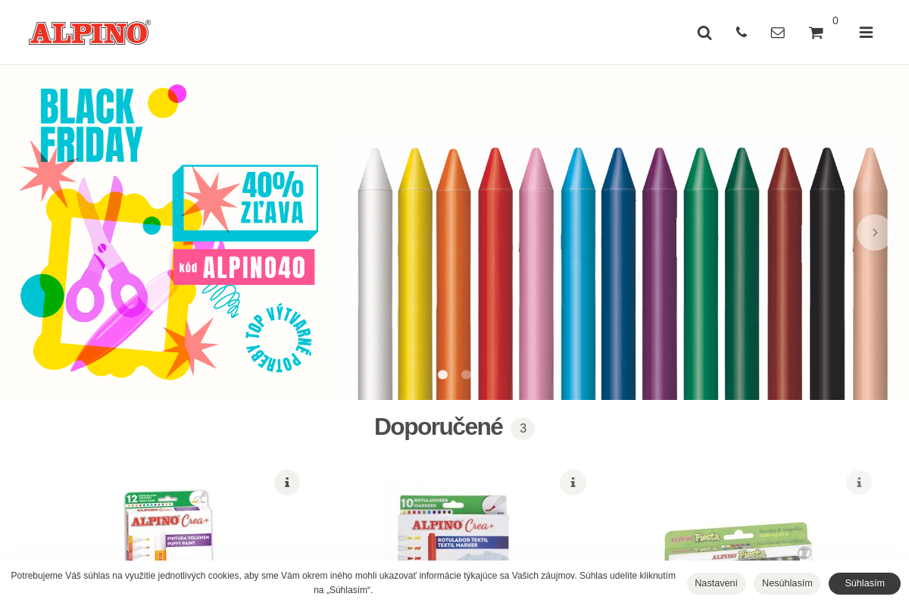Show info for the Fiesta product
This screenshot has height=606, width=909.
tap(859, 483)
